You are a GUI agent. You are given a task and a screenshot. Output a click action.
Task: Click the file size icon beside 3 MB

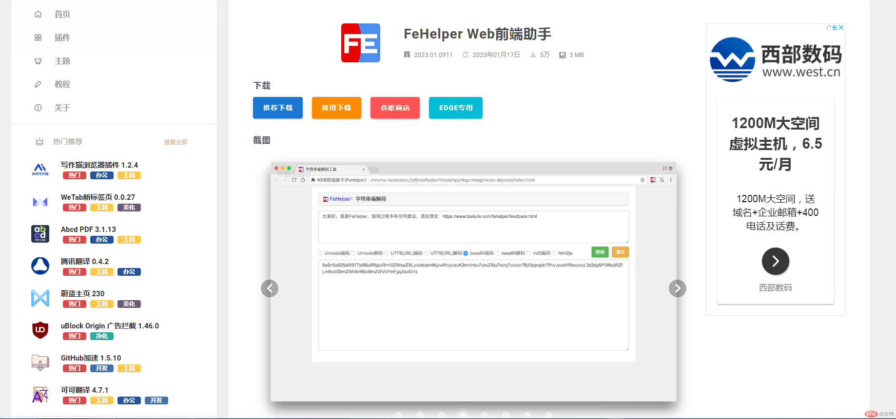click(x=563, y=55)
